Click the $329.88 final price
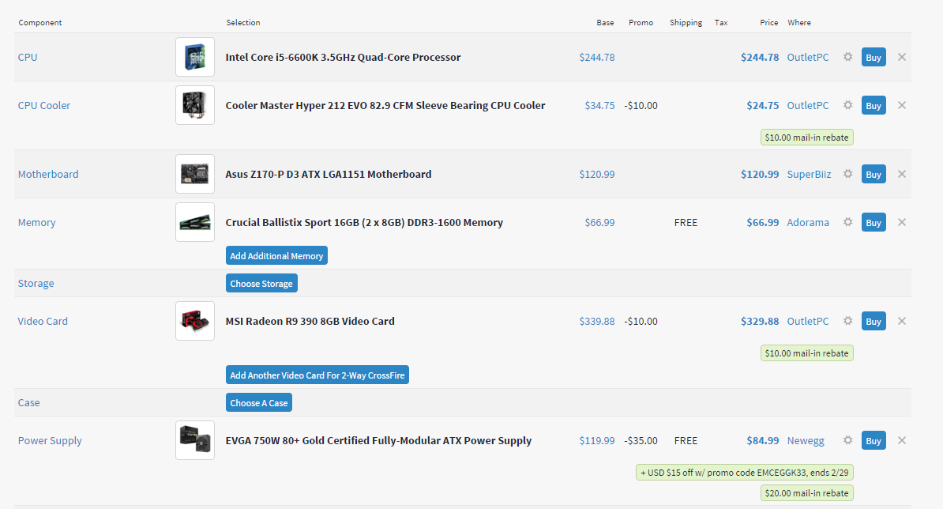Image resolution: width=943 pixels, height=509 pixels. pyautogui.click(x=760, y=321)
